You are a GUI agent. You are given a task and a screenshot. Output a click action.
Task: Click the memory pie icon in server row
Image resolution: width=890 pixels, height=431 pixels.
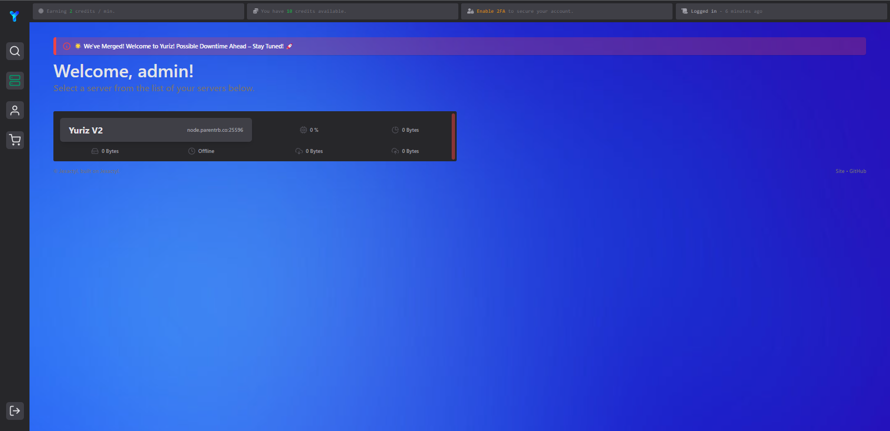395,130
